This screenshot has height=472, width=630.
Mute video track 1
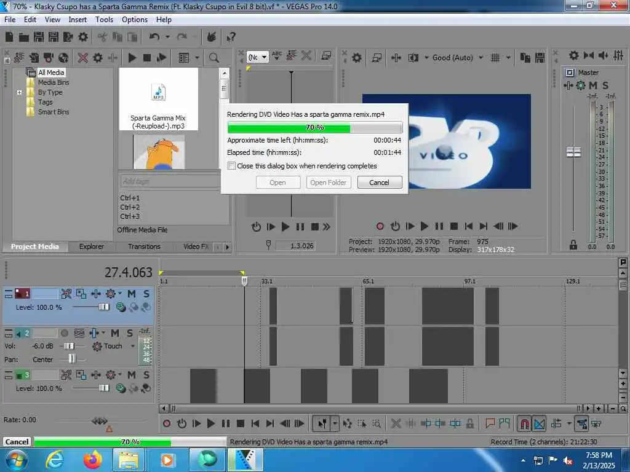coord(132,294)
